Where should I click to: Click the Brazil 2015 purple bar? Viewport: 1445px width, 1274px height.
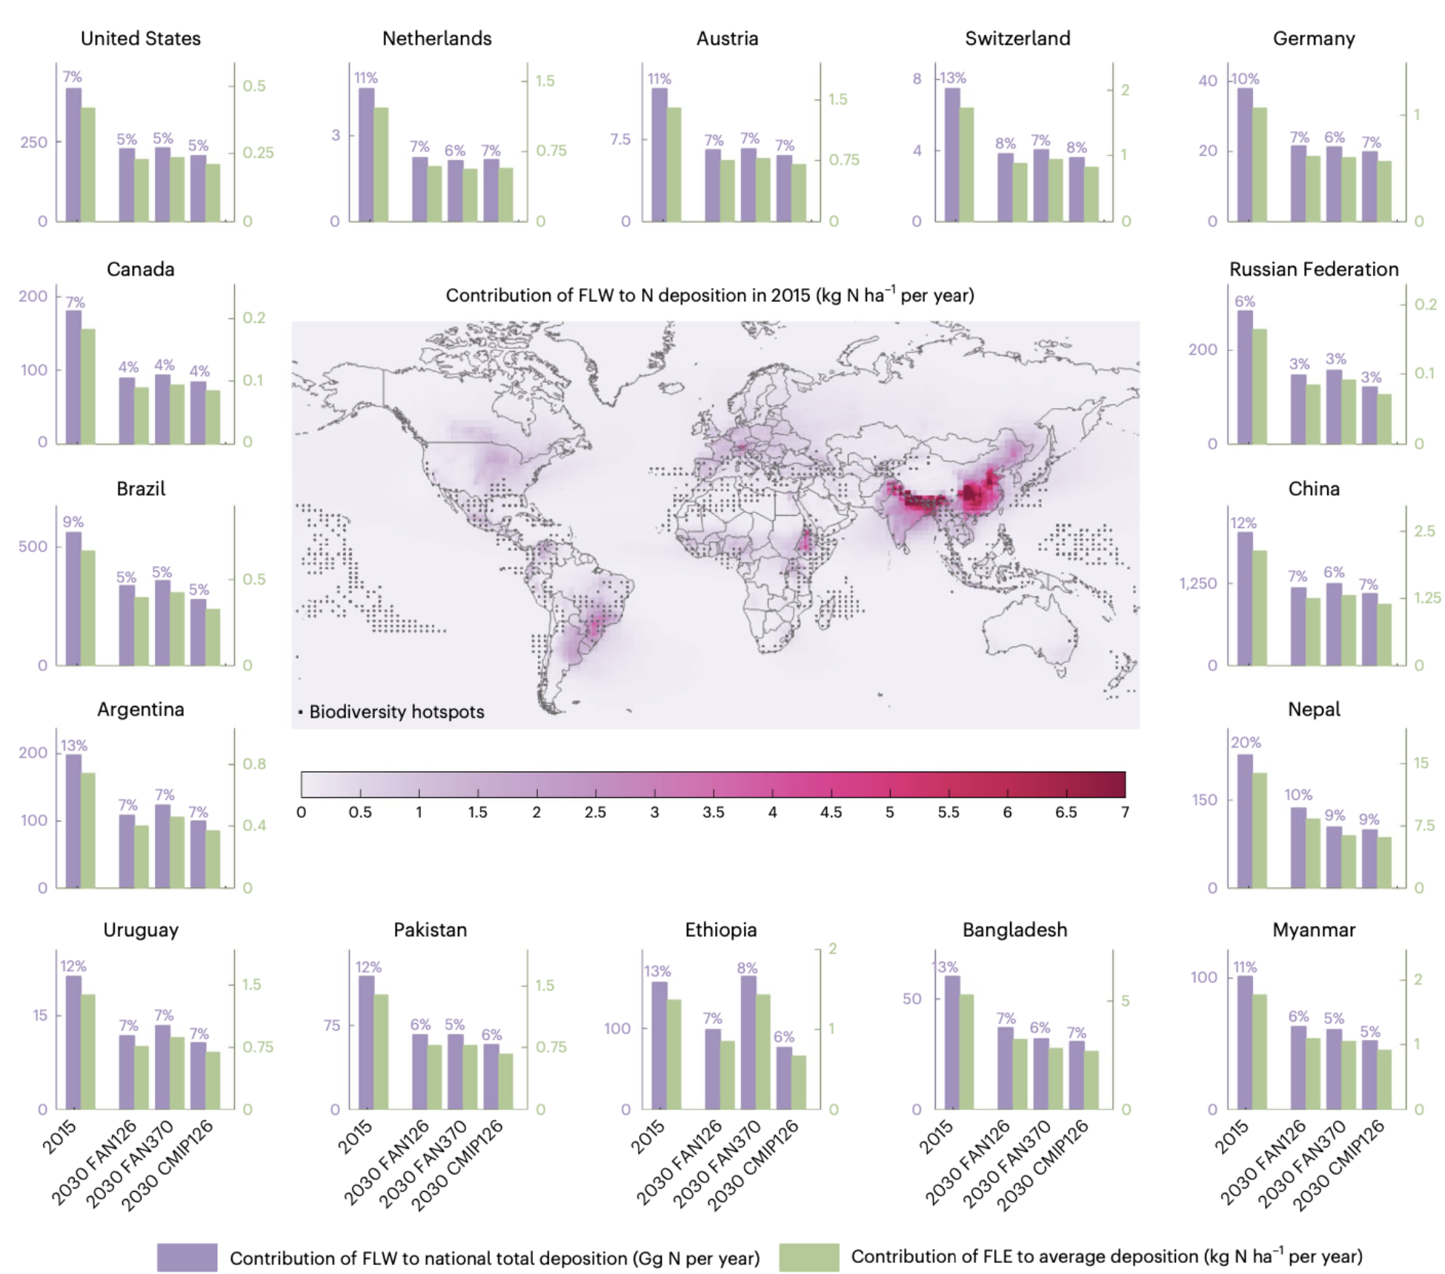click(73, 598)
